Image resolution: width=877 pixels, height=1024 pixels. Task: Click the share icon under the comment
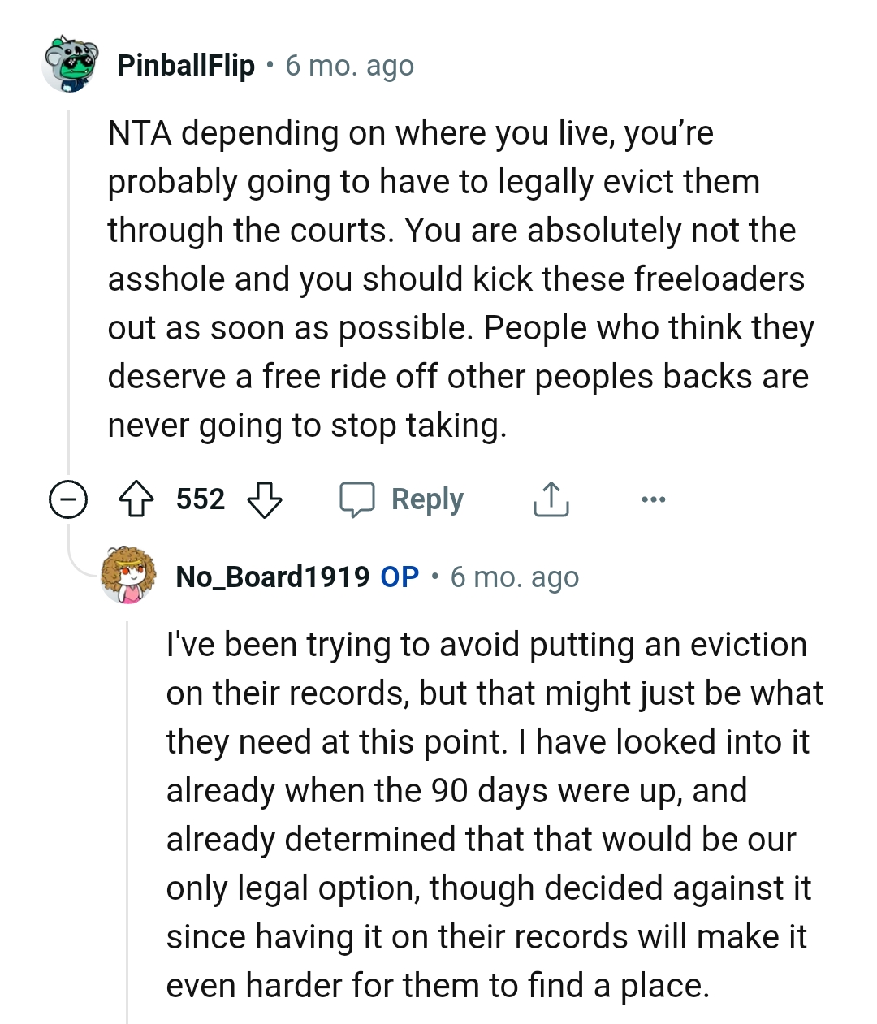[x=551, y=499]
